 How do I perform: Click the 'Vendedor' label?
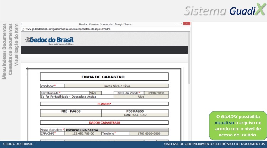pos(48,86)
